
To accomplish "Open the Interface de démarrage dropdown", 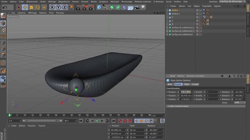I will [x=232, y=2].
